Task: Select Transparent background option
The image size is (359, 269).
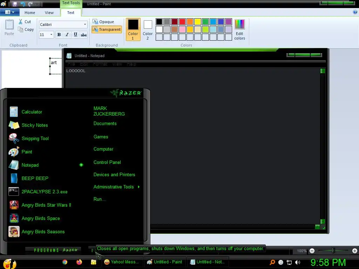Action: point(107,29)
